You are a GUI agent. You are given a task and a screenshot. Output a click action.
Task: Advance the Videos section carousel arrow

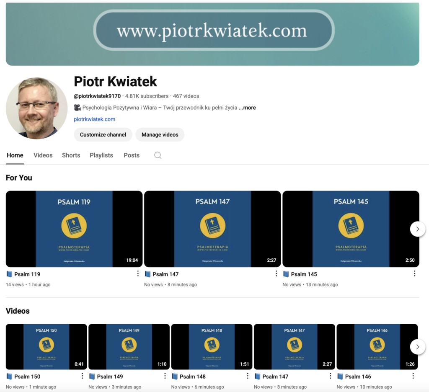click(418, 347)
